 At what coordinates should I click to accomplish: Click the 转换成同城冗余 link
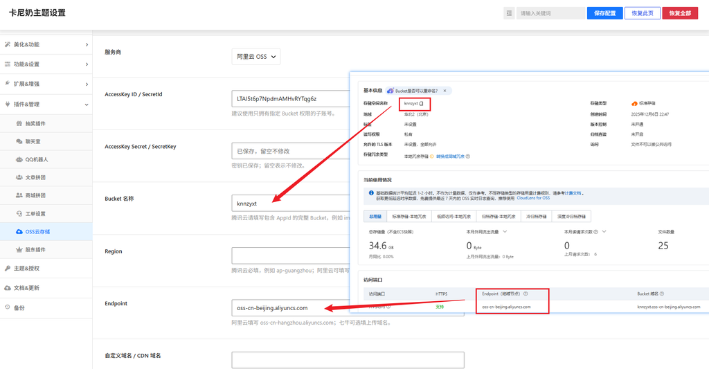click(x=450, y=156)
